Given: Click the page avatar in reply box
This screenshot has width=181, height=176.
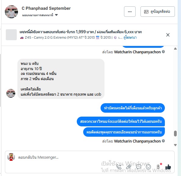Looking at the screenshot, I should pyautogui.click(x=11, y=157).
